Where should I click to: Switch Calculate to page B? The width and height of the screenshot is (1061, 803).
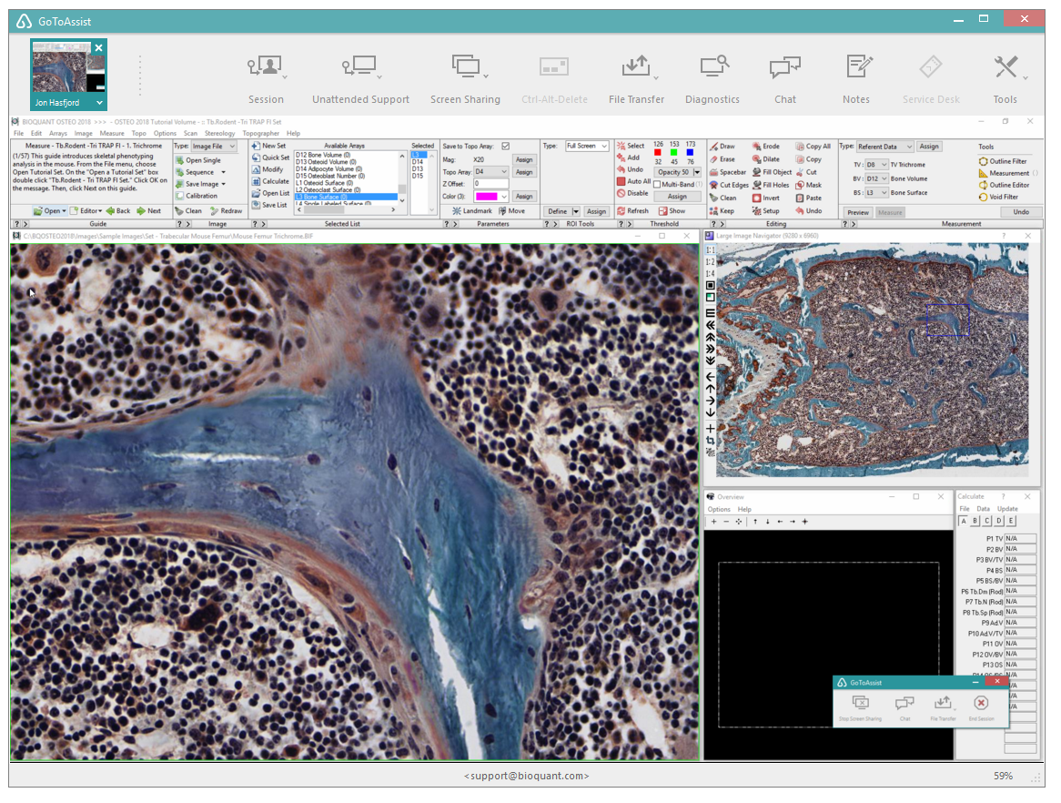click(975, 521)
